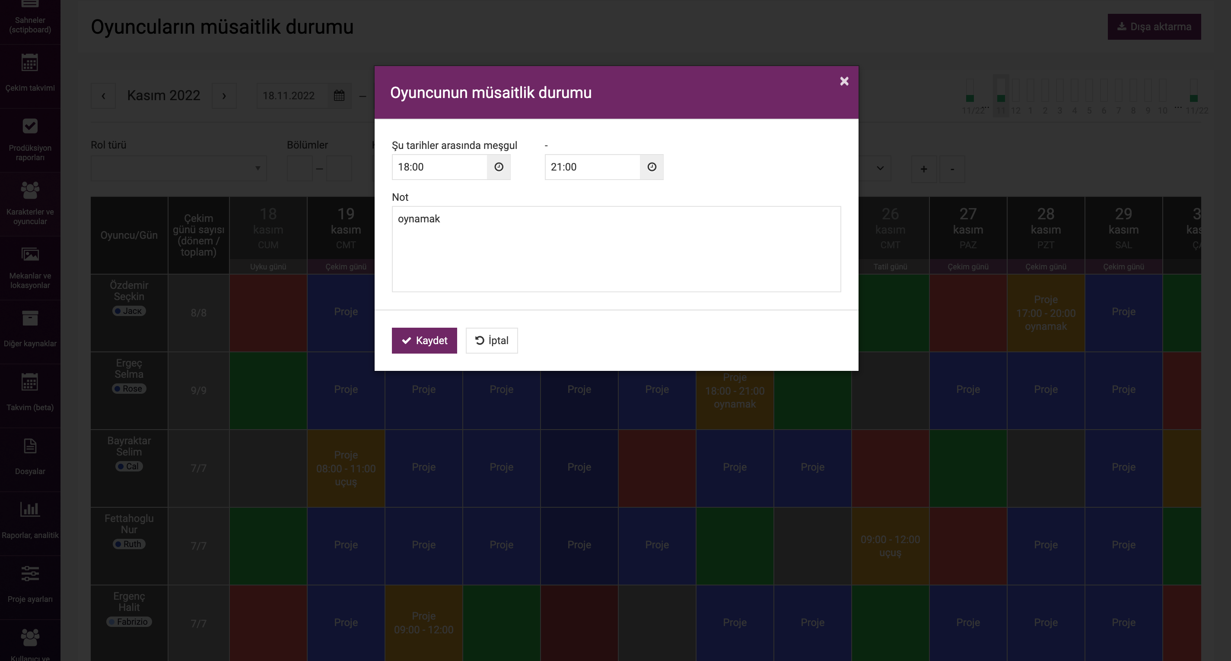Click the clock icon of the 21:00 field
The width and height of the screenshot is (1231, 661).
coord(651,167)
